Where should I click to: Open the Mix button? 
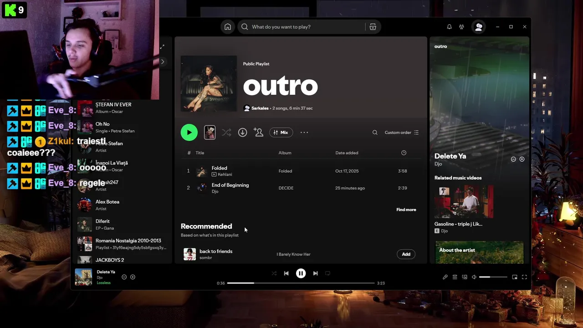(281, 133)
